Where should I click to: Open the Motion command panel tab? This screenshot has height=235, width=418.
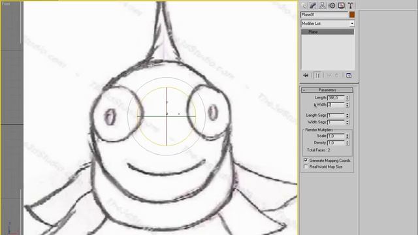(332, 5)
